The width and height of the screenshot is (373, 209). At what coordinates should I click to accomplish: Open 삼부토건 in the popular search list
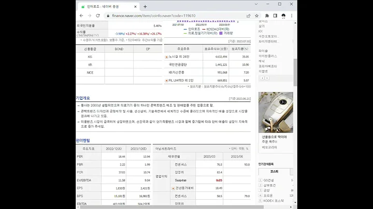pyautogui.click(x=269, y=185)
